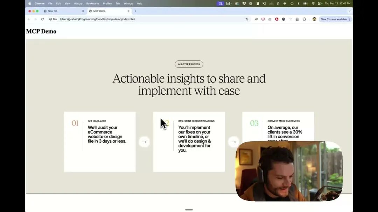This screenshot has height=212, width=378.
Task: Expand the tab search dropdown arrow
Action: pos(349,11)
